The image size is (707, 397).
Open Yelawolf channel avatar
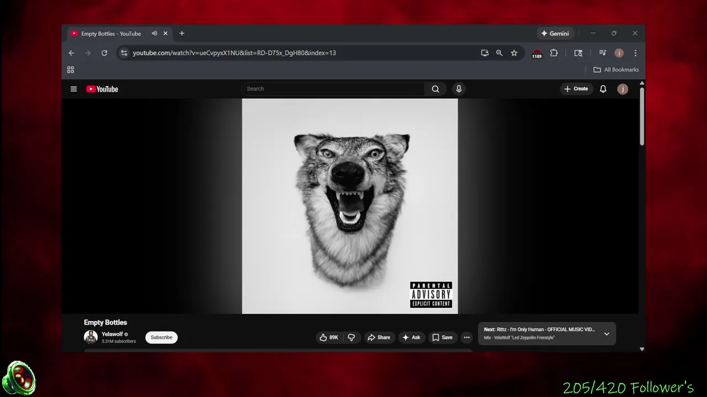pos(91,337)
